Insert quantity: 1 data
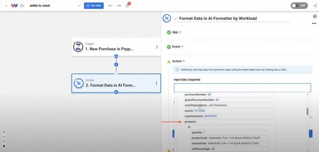The height and width of the screenshot is (152, 319). pos(230,132)
